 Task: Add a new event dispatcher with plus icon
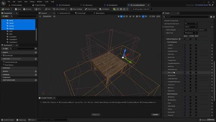click(36, 80)
